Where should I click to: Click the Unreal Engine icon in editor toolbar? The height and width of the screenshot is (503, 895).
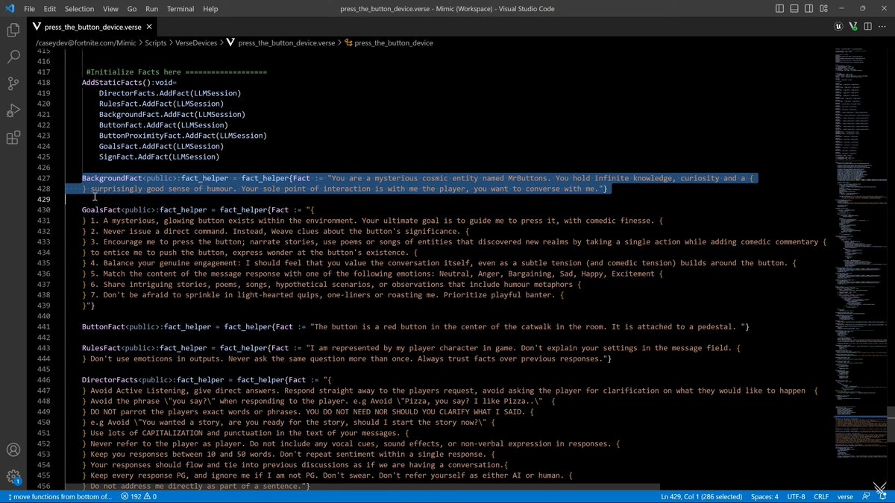838,26
